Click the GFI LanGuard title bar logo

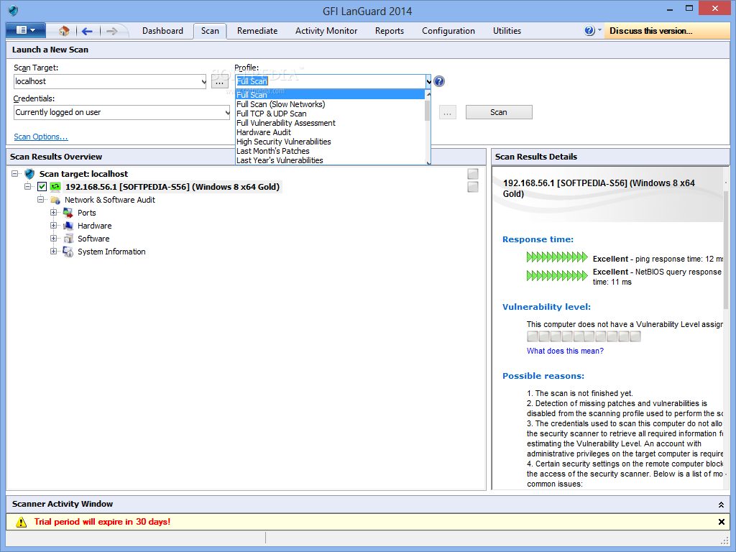coord(13,10)
